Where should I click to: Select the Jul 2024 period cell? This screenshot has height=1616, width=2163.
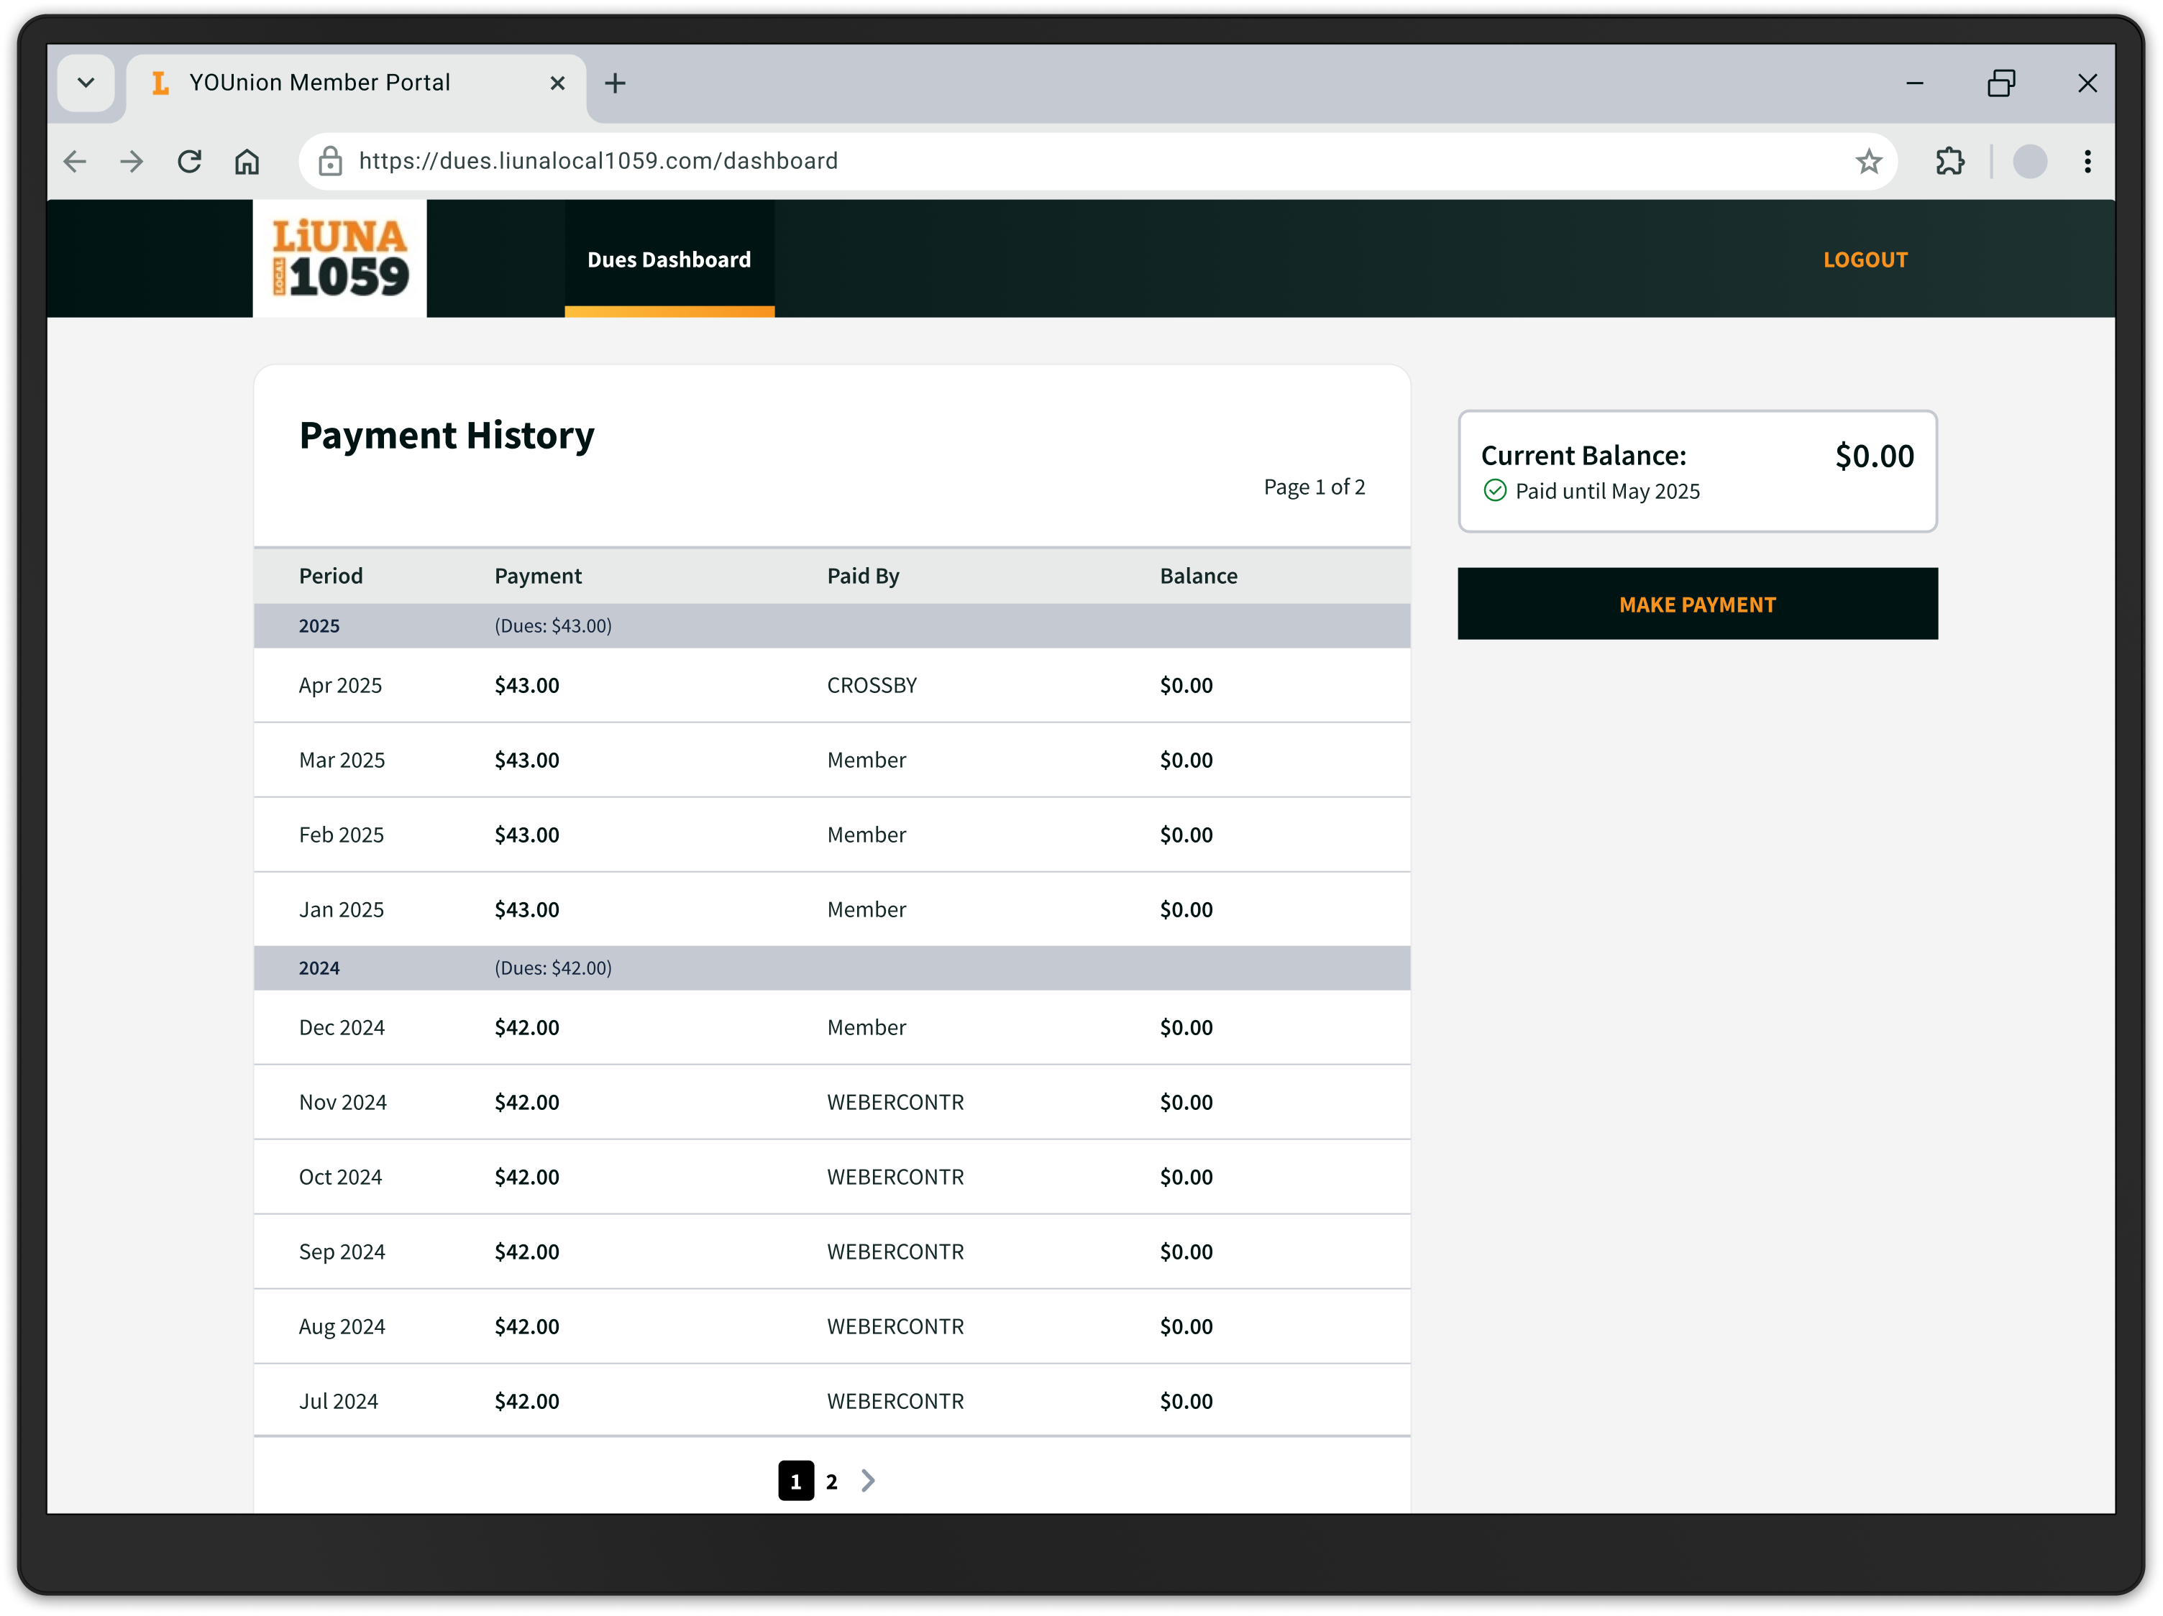pyautogui.click(x=339, y=1401)
